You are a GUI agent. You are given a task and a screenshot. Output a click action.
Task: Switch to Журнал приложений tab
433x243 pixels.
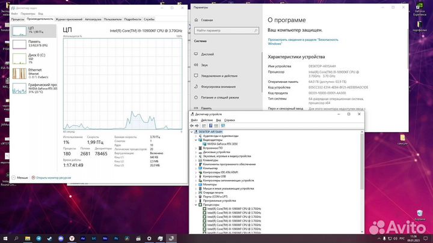click(x=69, y=19)
